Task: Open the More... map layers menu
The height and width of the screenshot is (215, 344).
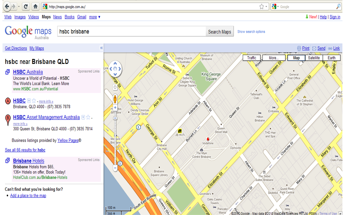Action: [x=274, y=58]
